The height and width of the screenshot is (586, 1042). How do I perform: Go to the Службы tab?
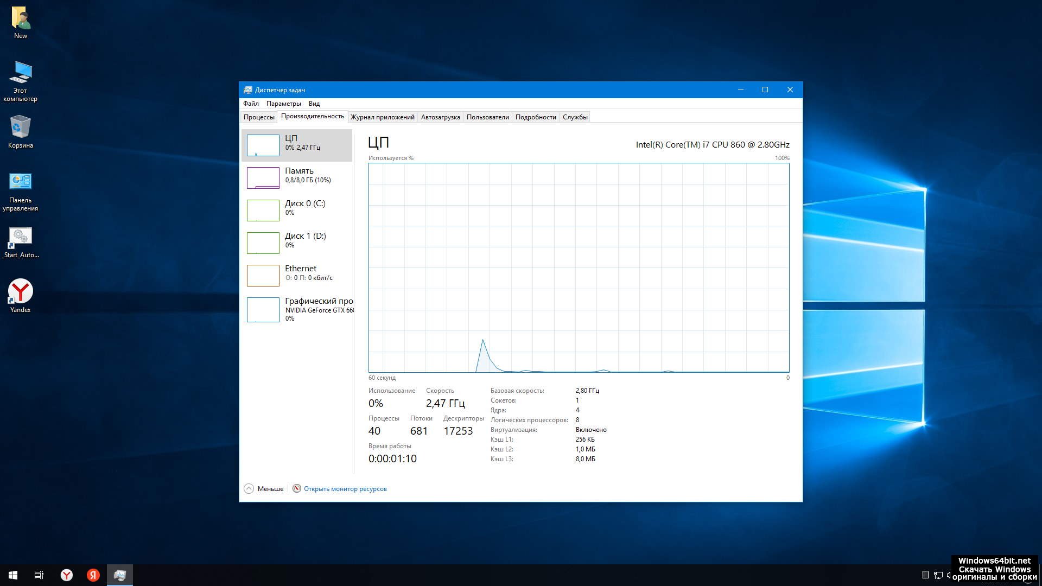[x=575, y=117]
